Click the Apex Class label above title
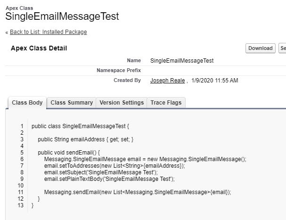The width and height of the screenshot is (286, 220). pyautogui.click(x=19, y=8)
